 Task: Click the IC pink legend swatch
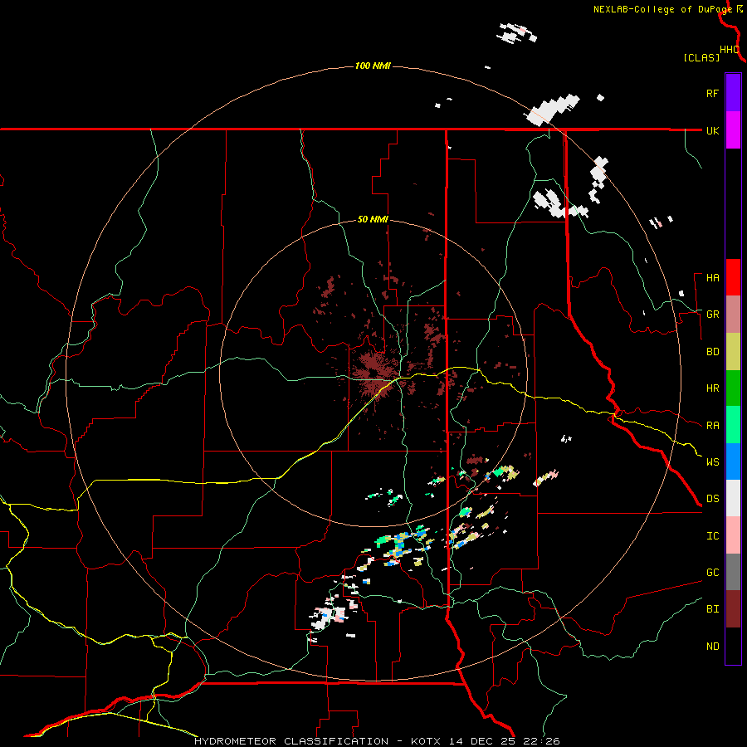point(733,535)
